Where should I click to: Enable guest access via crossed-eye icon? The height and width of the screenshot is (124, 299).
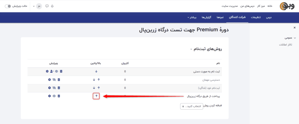click(x=54, y=80)
